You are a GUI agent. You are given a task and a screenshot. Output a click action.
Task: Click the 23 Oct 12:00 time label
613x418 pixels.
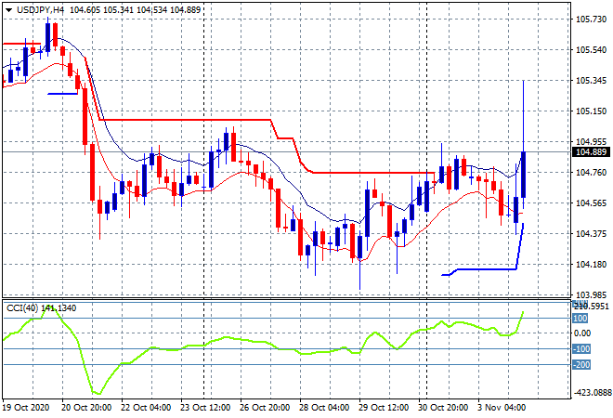tap(205, 408)
